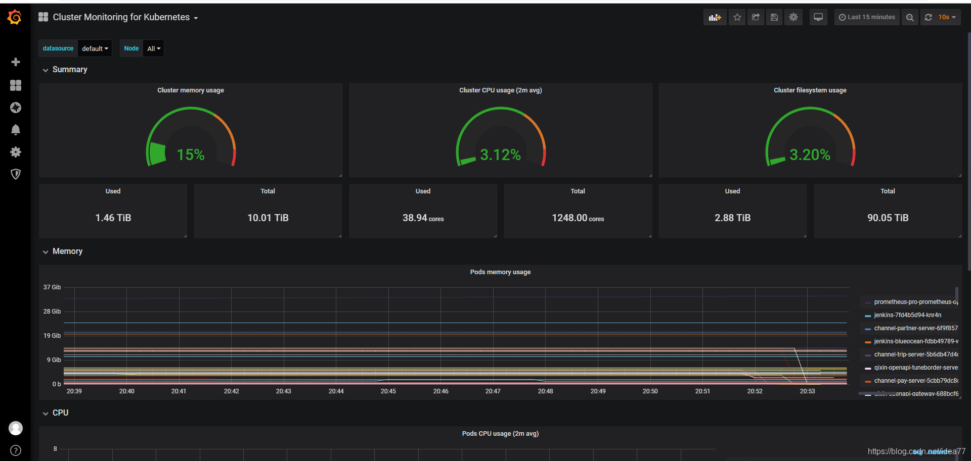This screenshot has width=971, height=461.
Task: Toggle jenkins-7fd4b5d94-knr4n legend series
Action: (908, 315)
